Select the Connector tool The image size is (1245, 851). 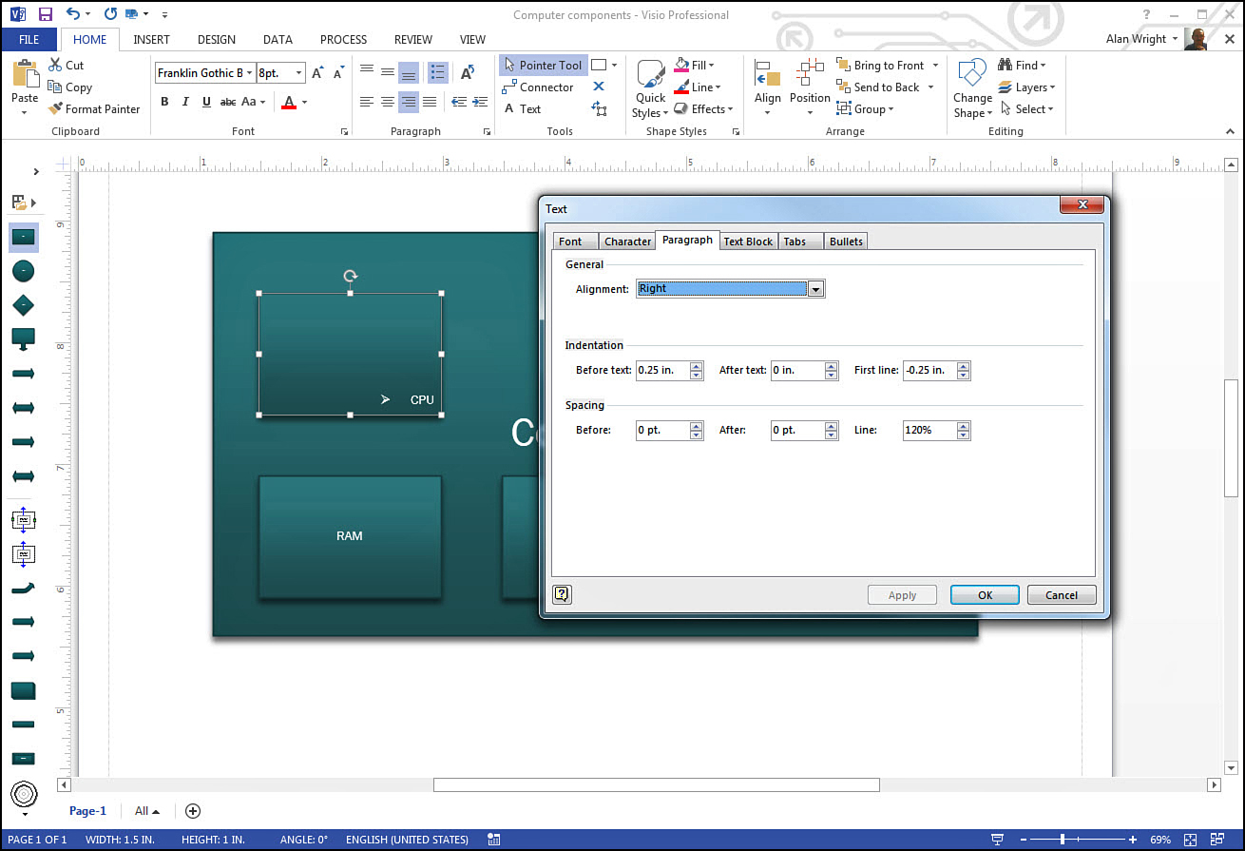click(x=538, y=87)
